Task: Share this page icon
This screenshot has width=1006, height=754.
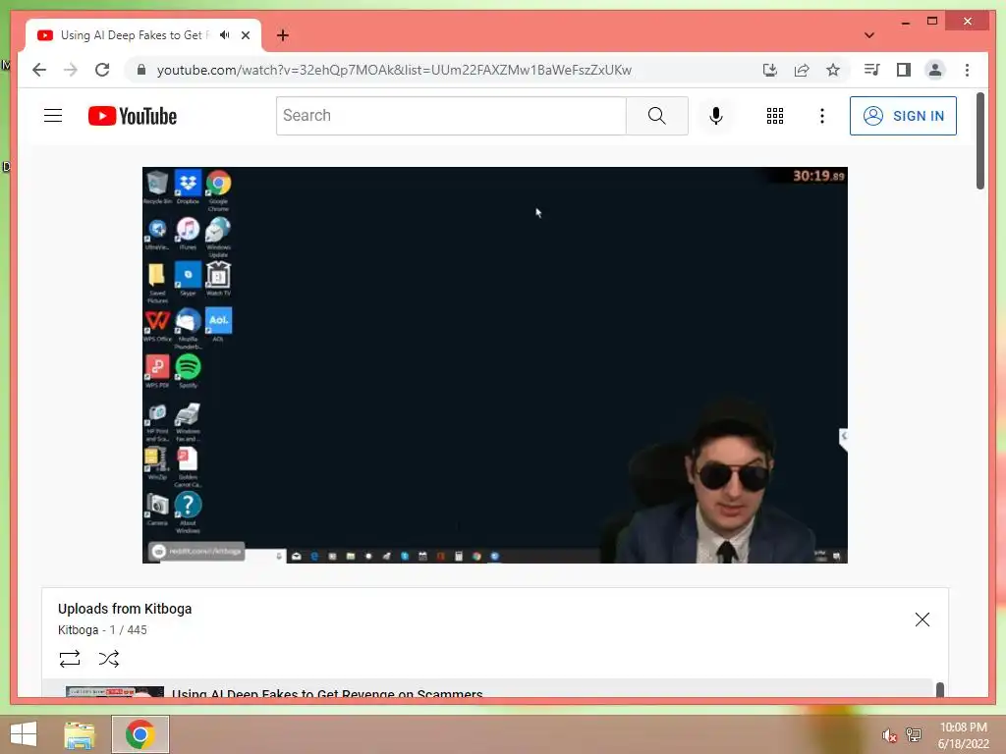Action: pyautogui.click(x=802, y=70)
